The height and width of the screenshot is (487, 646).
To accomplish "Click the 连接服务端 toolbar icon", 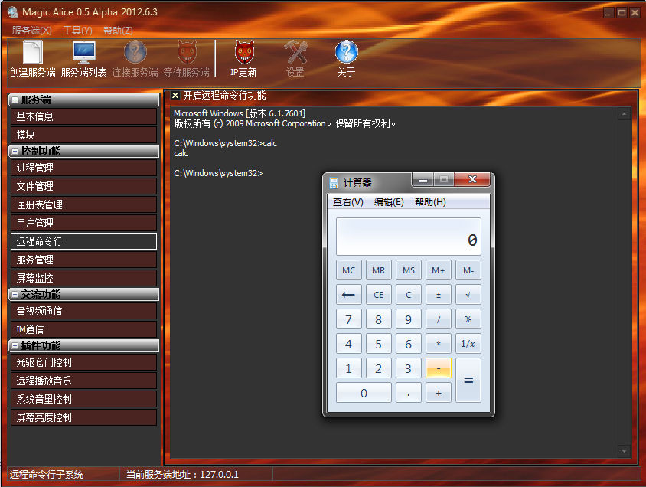I will [x=135, y=52].
